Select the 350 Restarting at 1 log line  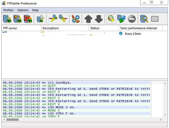pyautogui.click(x=76, y=95)
